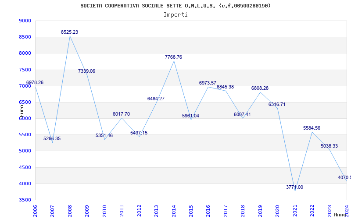The width and height of the screenshot is (351, 219).
Task: Select the Importi subtitle
Action: [x=175, y=15]
